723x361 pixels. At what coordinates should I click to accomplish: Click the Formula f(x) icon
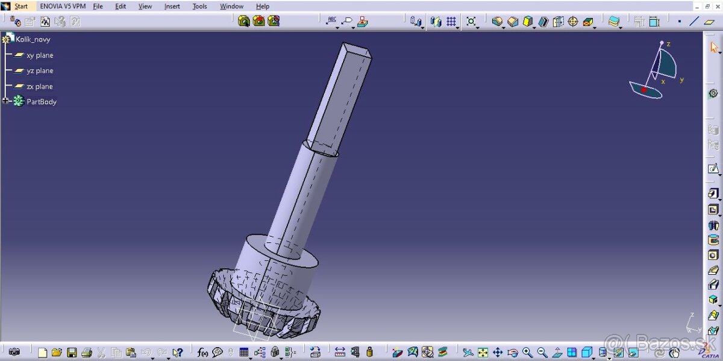pos(202,353)
